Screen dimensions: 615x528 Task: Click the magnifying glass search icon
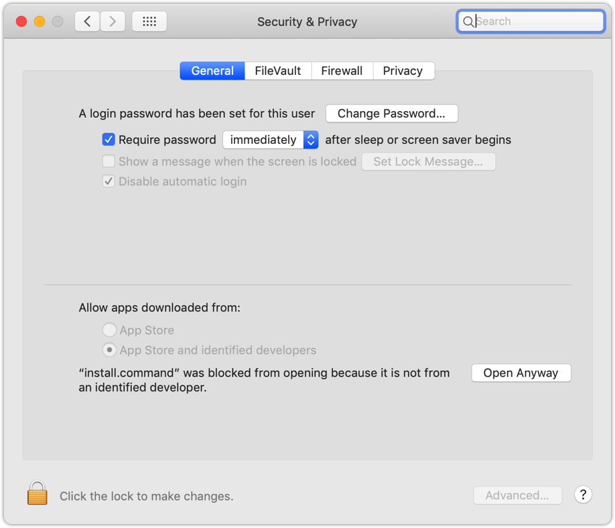click(468, 21)
